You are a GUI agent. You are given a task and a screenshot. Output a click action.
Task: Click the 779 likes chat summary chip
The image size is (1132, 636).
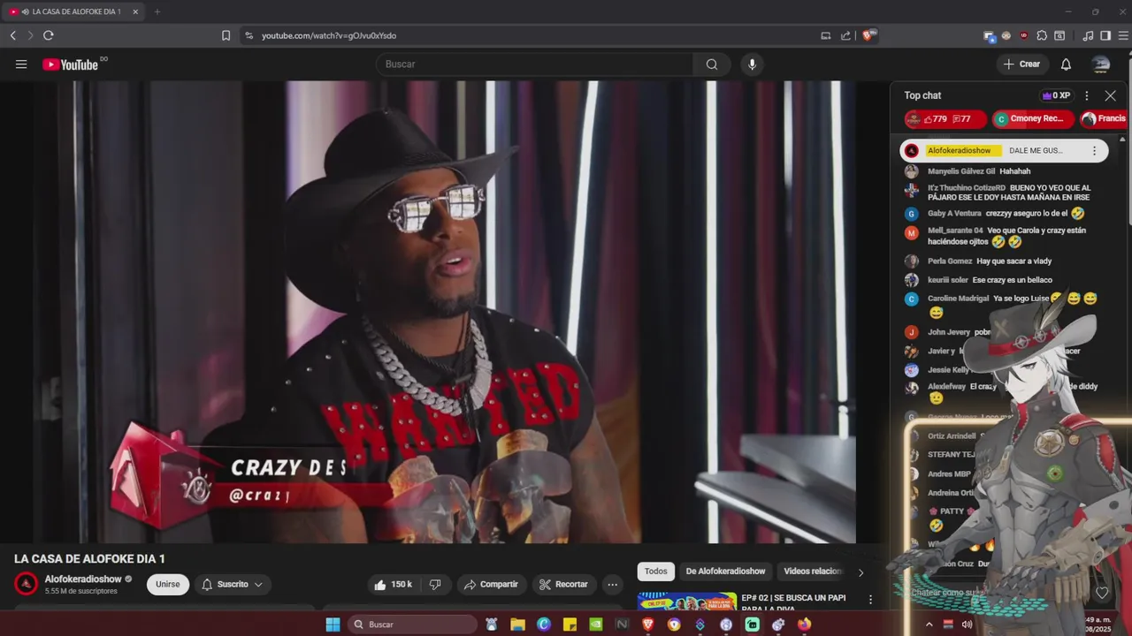point(945,118)
